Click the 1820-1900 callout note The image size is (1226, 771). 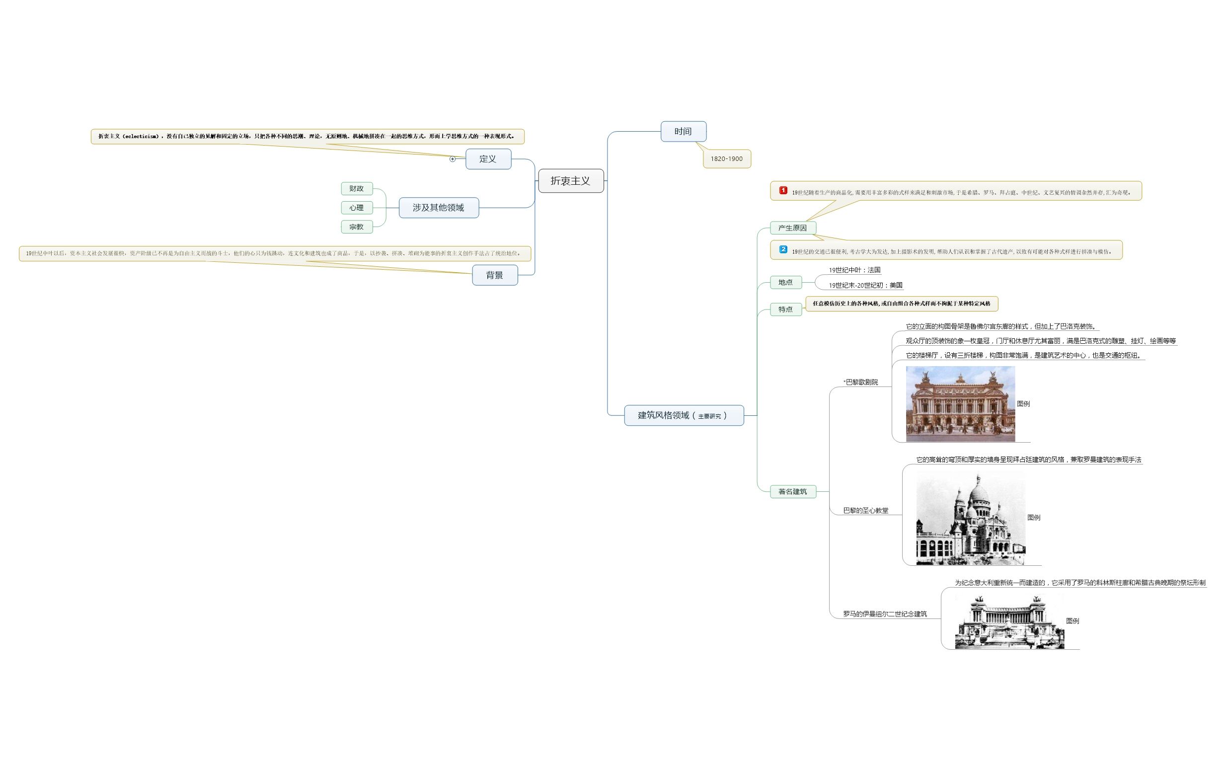[726, 159]
